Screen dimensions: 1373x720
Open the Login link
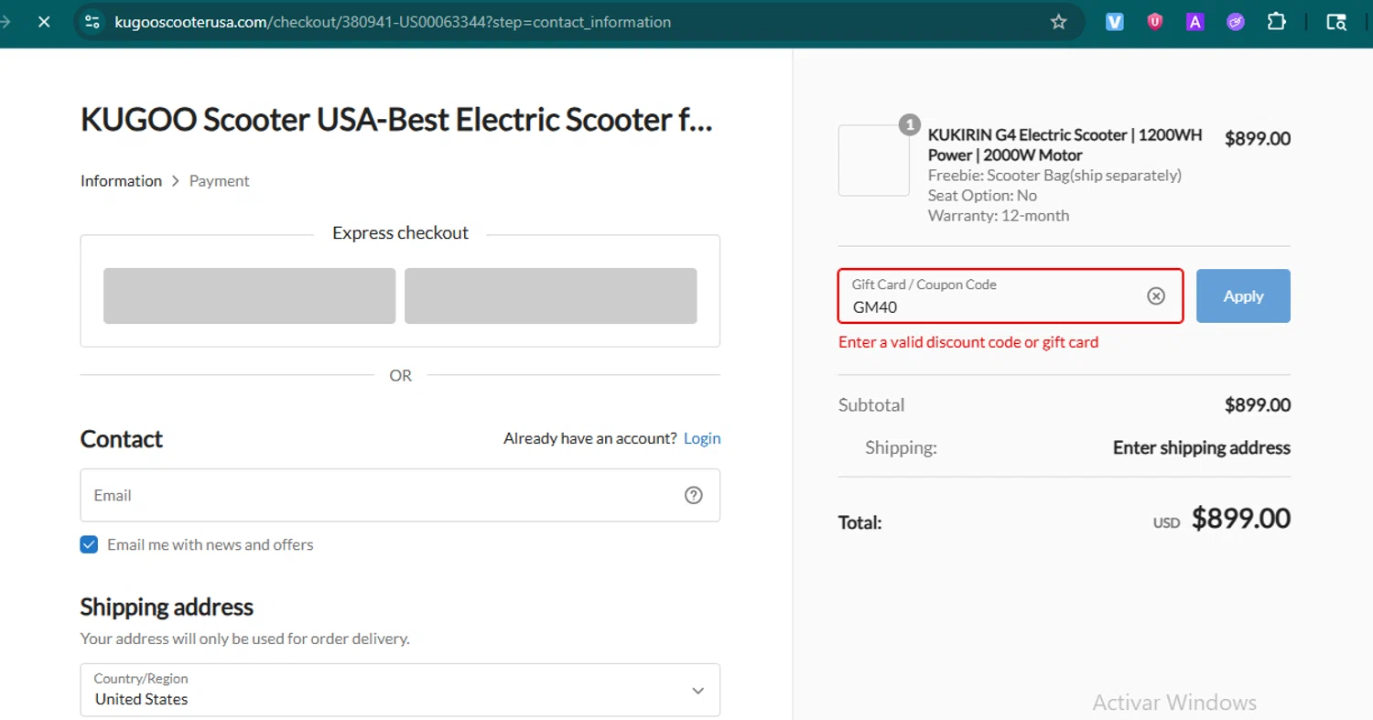tap(702, 438)
